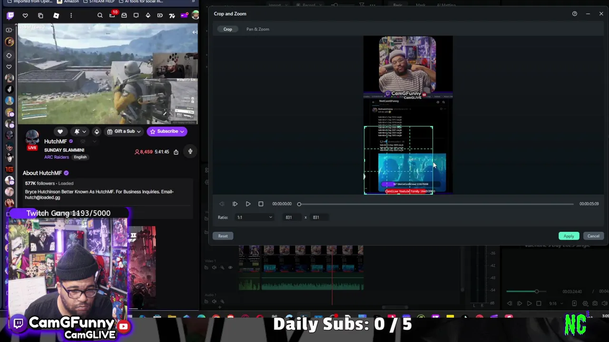Expand the bookmarks bar overflow chevron

point(193,1)
